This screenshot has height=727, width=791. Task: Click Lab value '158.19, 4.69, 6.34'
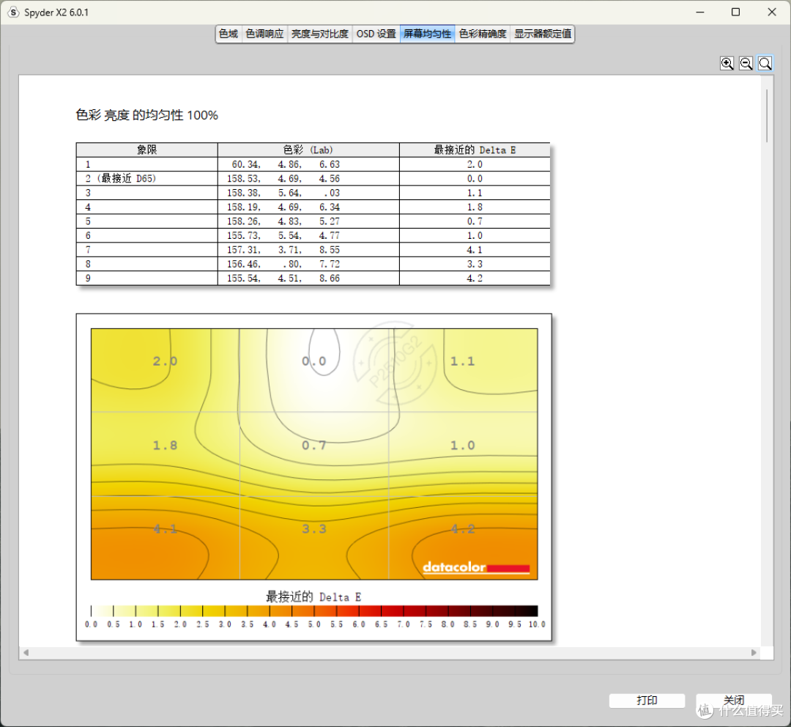(283, 207)
